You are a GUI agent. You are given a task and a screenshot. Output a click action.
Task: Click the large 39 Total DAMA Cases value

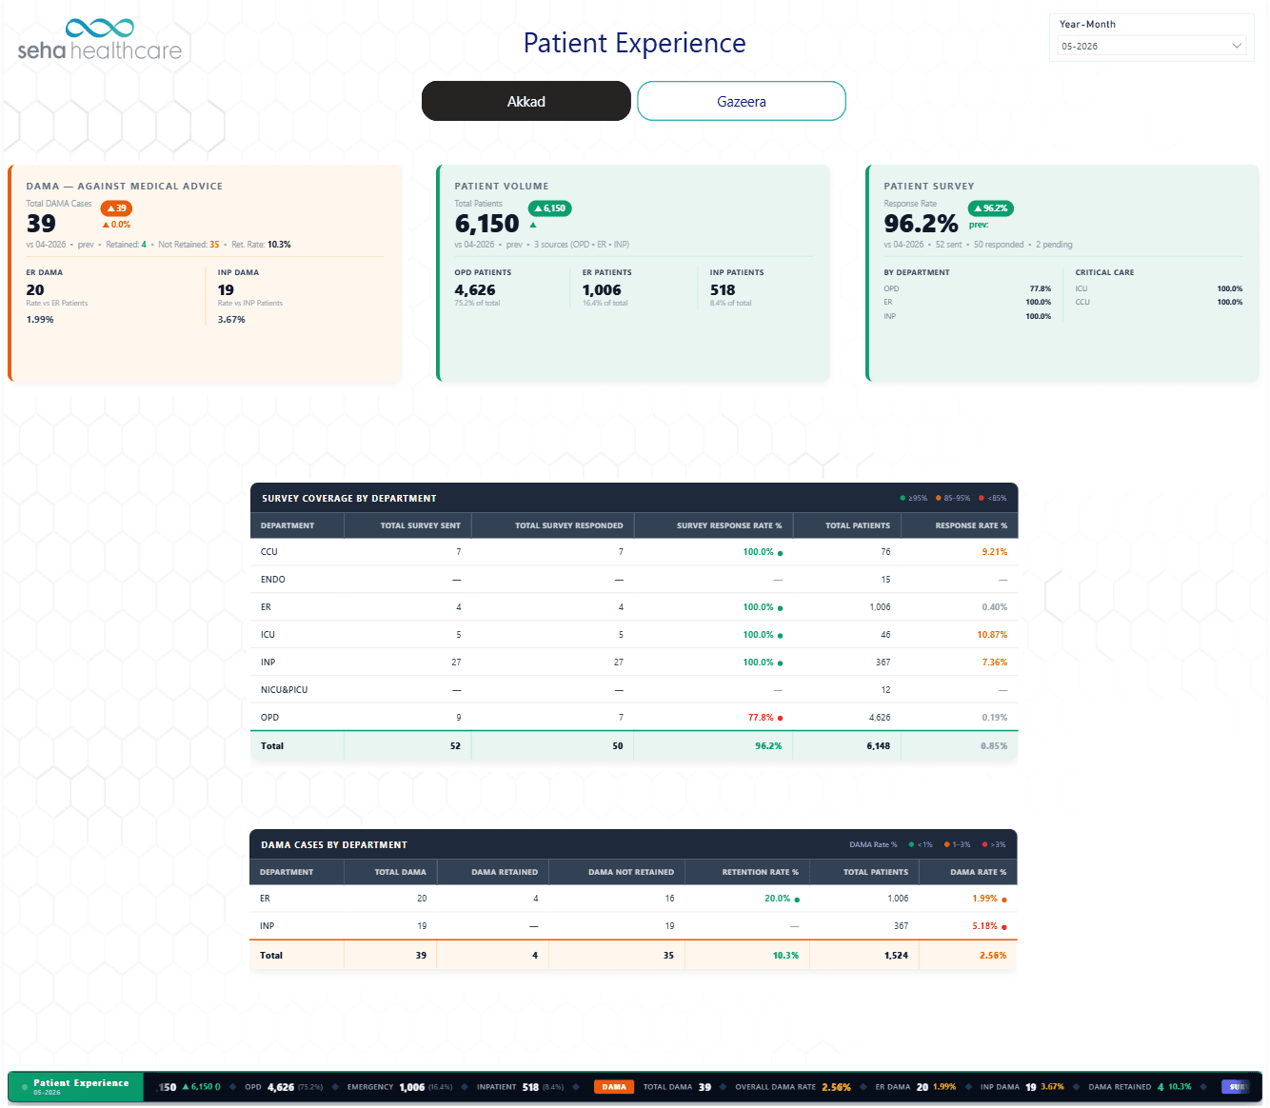tap(41, 224)
